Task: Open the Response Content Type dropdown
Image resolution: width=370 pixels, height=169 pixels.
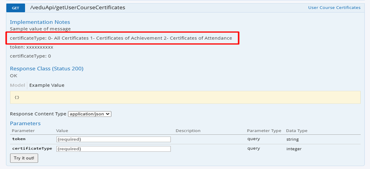Action: 89,114
